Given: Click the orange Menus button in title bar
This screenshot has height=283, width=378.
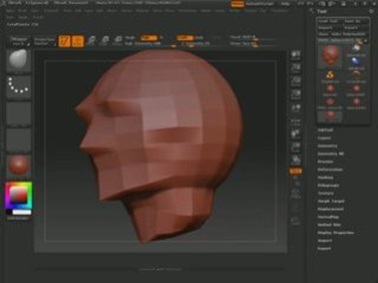Looking at the screenshot, I should click(x=237, y=4).
